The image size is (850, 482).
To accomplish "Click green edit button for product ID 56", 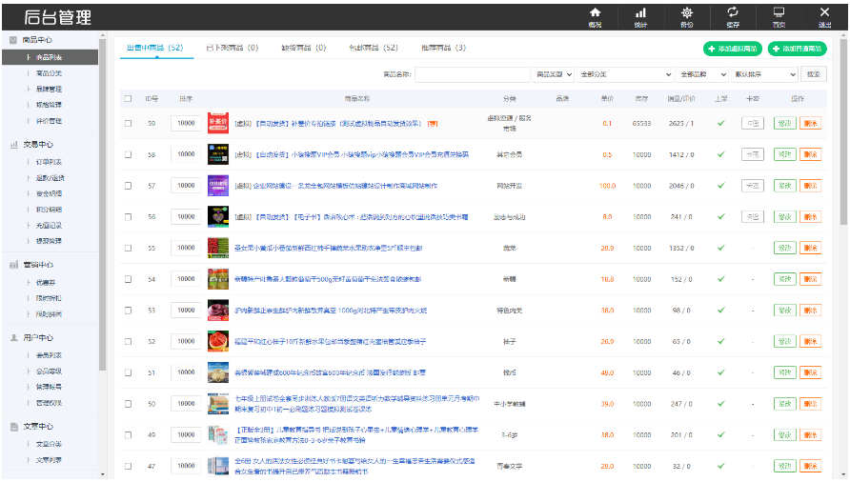I will pos(785,217).
